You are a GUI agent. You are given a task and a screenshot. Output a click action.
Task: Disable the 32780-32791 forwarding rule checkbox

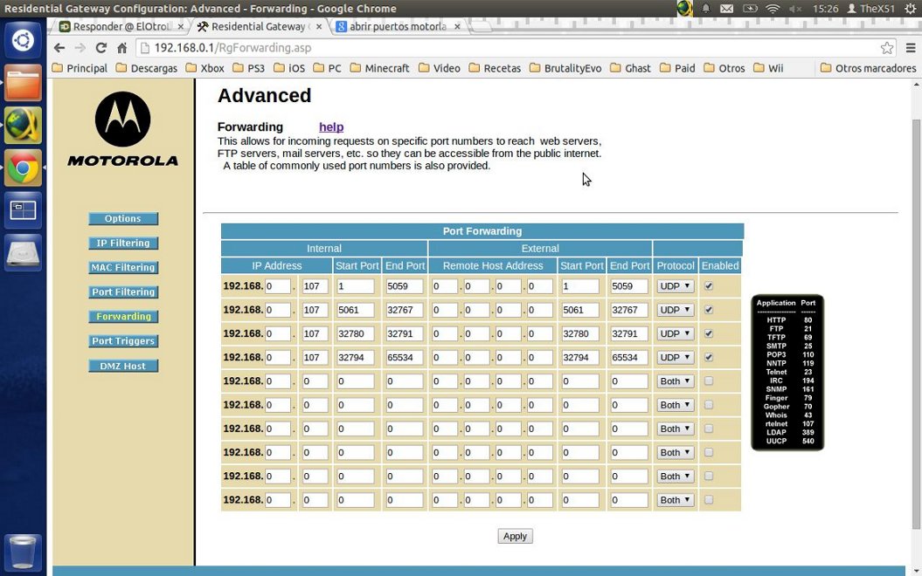pos(709,333)
